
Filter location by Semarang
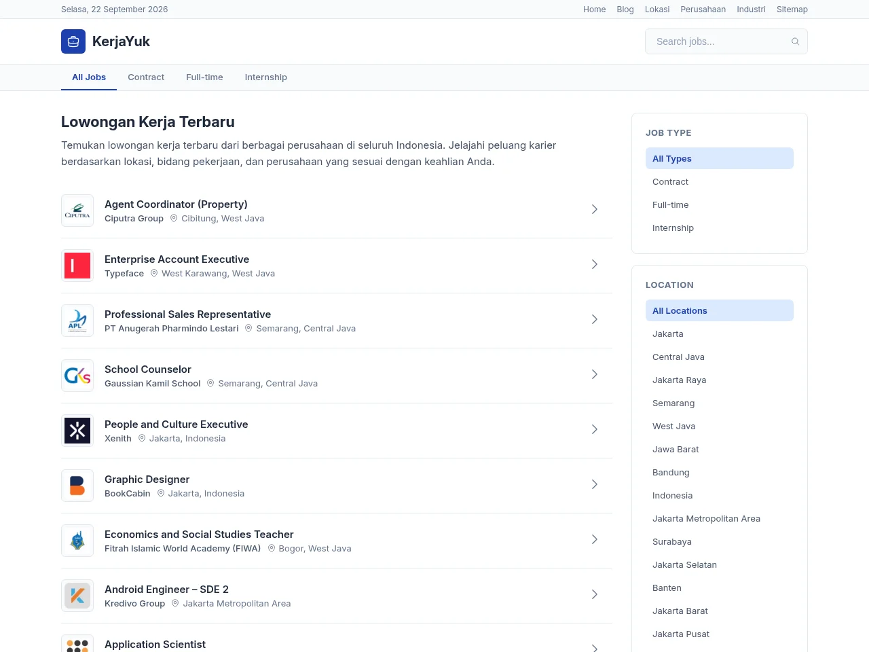[x=720, y=403]
